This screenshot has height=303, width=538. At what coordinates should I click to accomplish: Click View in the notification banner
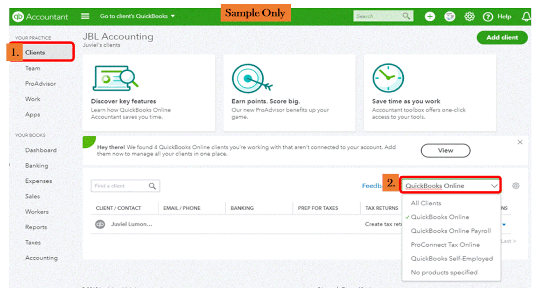pyautogui.click(x=445, y=150)
